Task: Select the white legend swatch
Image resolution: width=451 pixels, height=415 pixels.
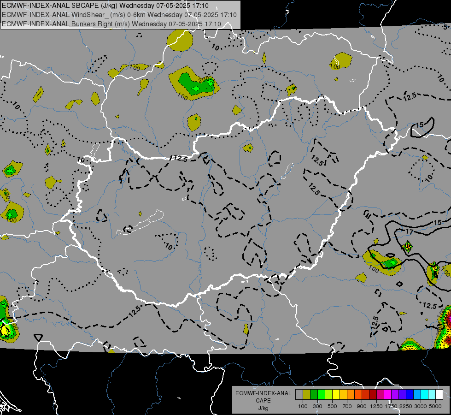Action: pos(439,395)
